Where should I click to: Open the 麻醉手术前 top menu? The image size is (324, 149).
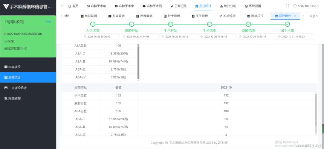click(x=96, y=6)
